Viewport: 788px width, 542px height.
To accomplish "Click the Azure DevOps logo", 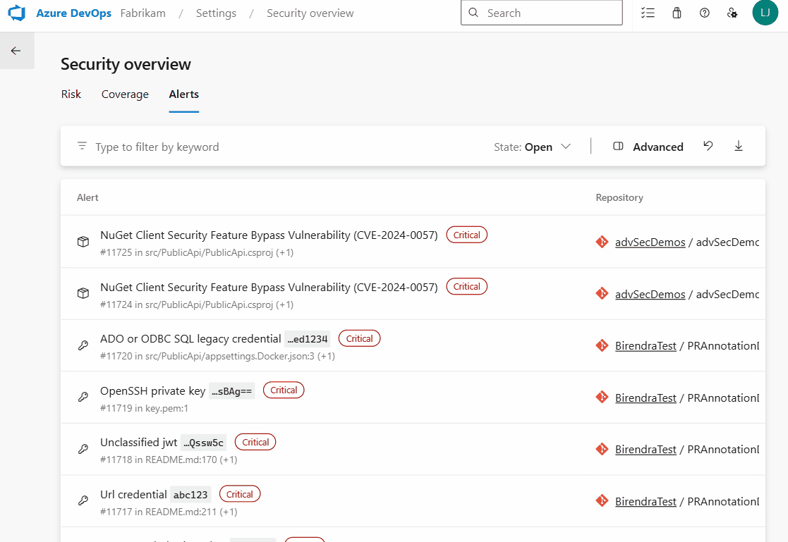I will coord(16,12).
